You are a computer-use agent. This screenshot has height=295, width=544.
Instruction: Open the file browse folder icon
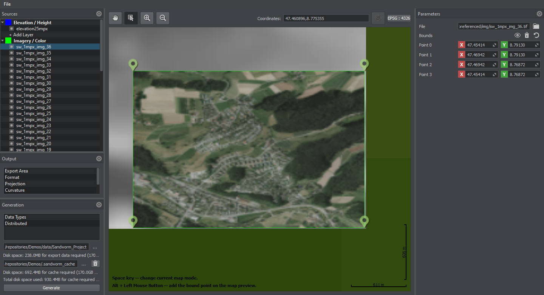pos(536,26)
